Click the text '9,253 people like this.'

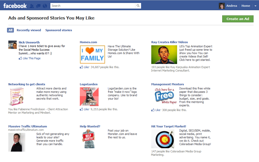pos(104,109)
